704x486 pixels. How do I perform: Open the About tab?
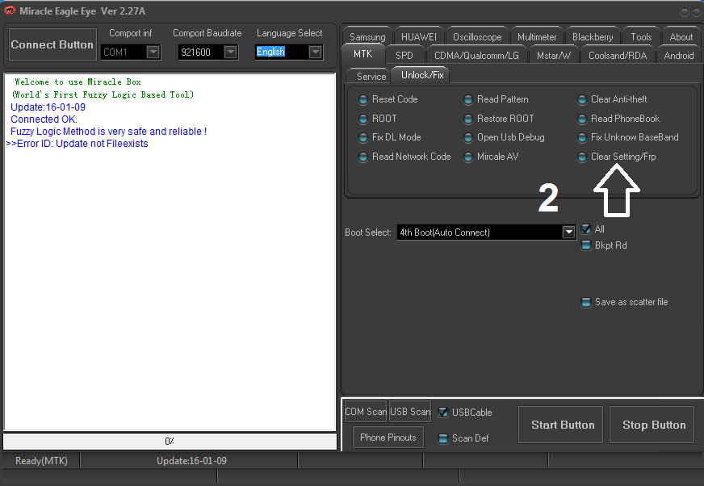click(681, 37)
